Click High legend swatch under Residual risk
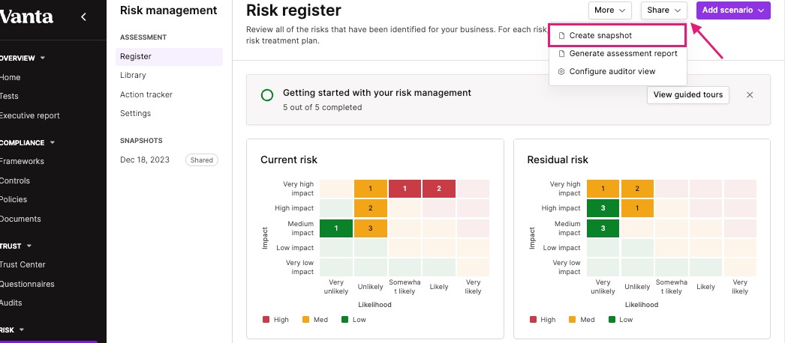The image size is (785, 343). tap(533, 320)
